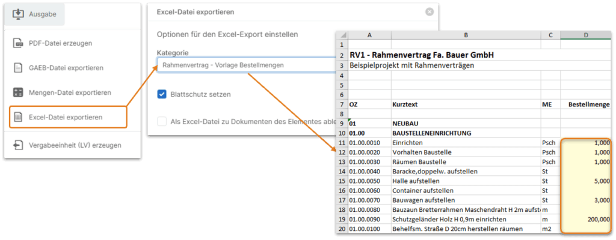Close the Excel-Datei exportieren dialog

click(429, 11)
